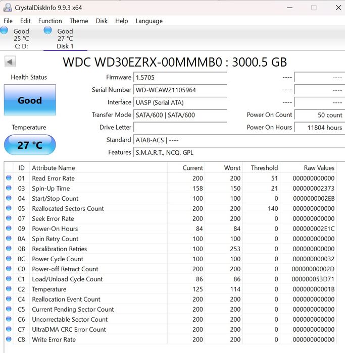
Task: Click the Serial Number field WD-WCAWZ1105964
Action: (x=180, y=90)
